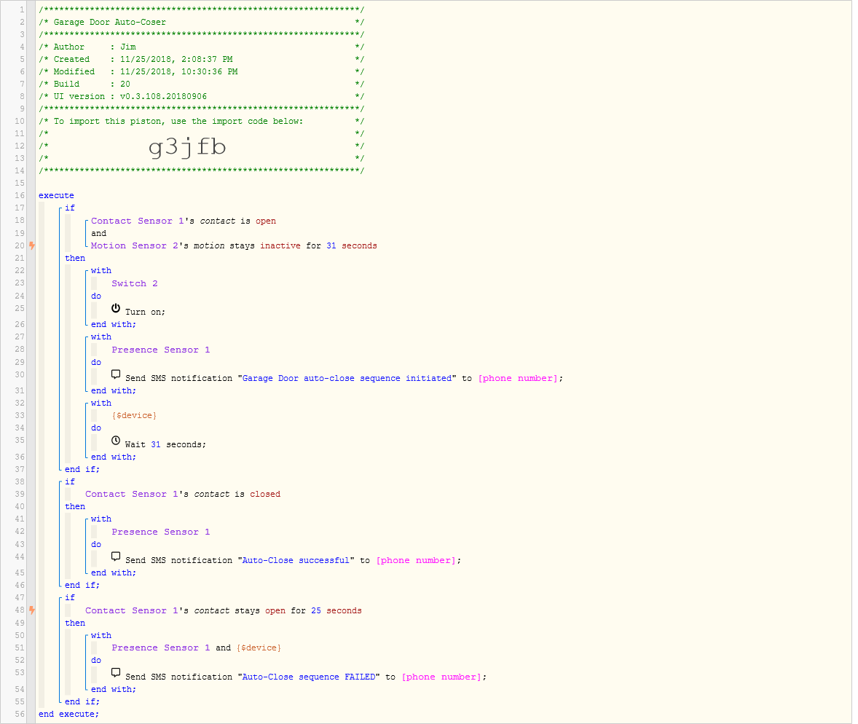This screenshot has width=858, height=724.
Task: Click the 'do' keyword on line 24
Action: tap(96, 296)
